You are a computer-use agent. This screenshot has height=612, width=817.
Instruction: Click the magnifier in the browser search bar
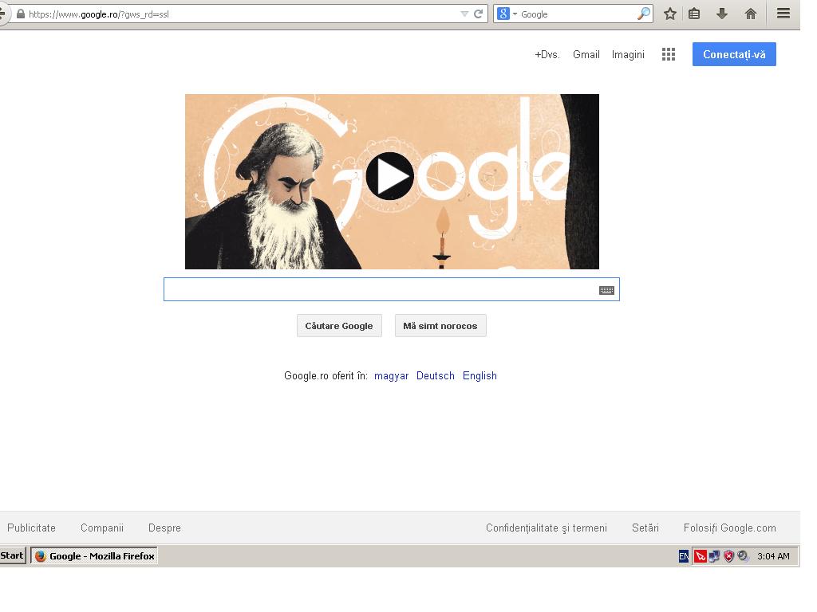pos(644,14)
